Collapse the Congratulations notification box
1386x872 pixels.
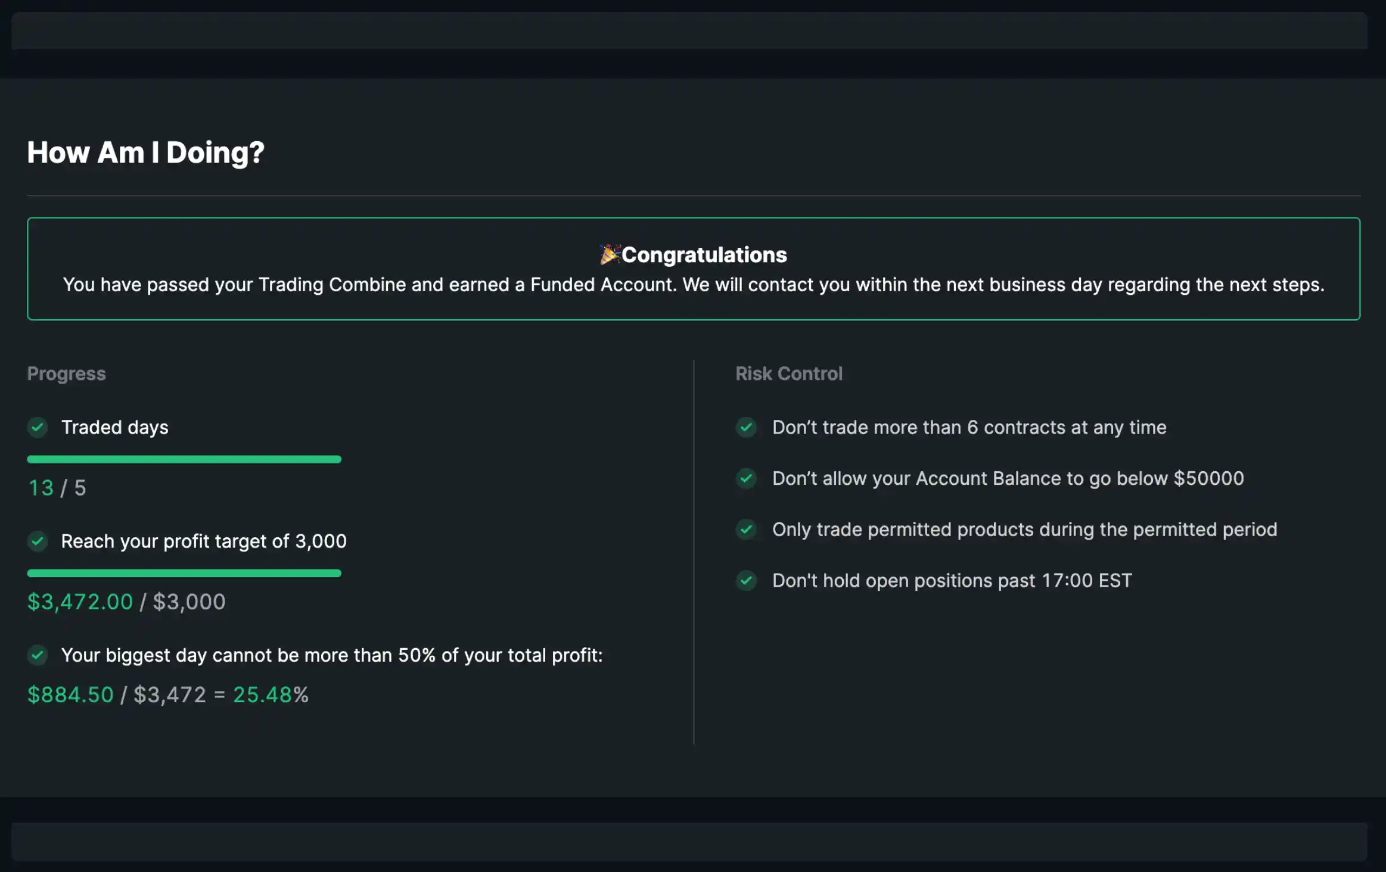point(693,269)
